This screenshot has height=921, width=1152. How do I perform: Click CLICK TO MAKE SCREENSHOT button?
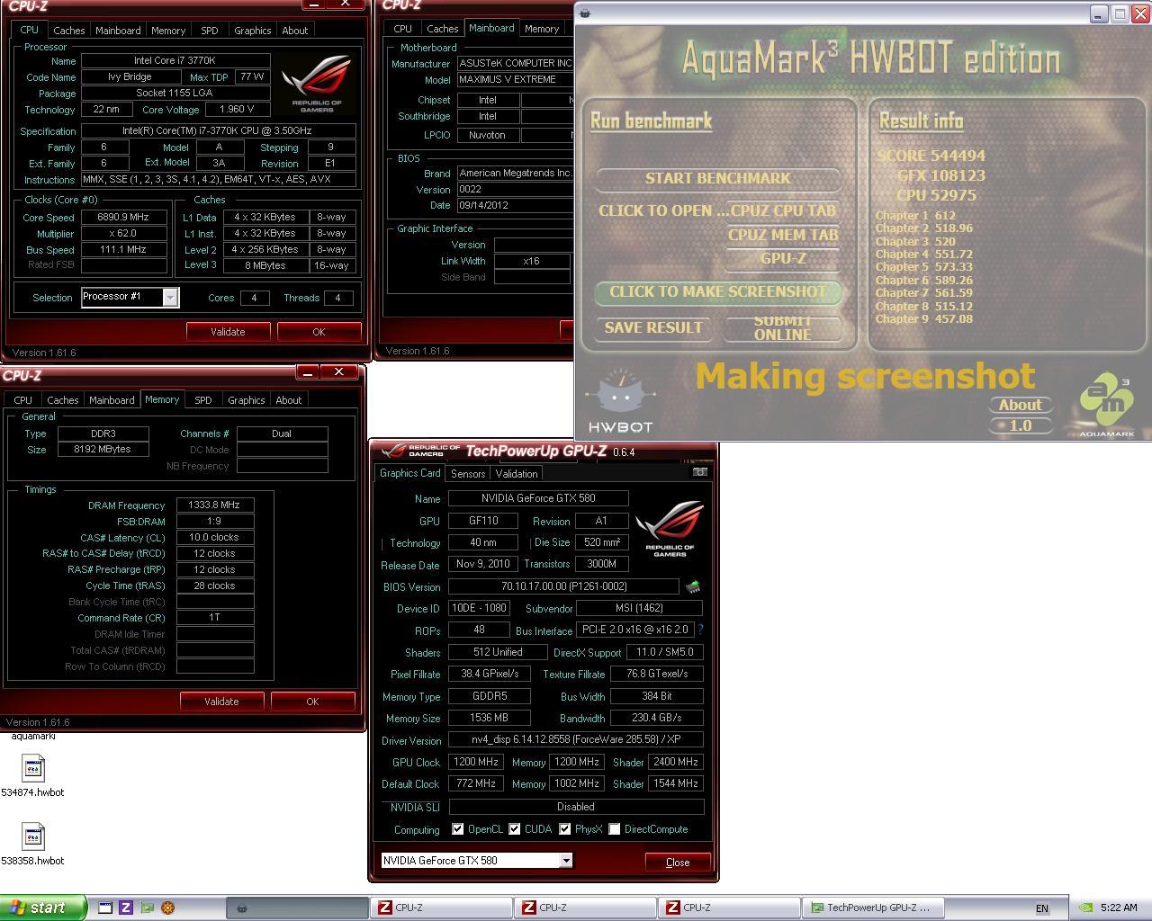[x=718, y=291]
